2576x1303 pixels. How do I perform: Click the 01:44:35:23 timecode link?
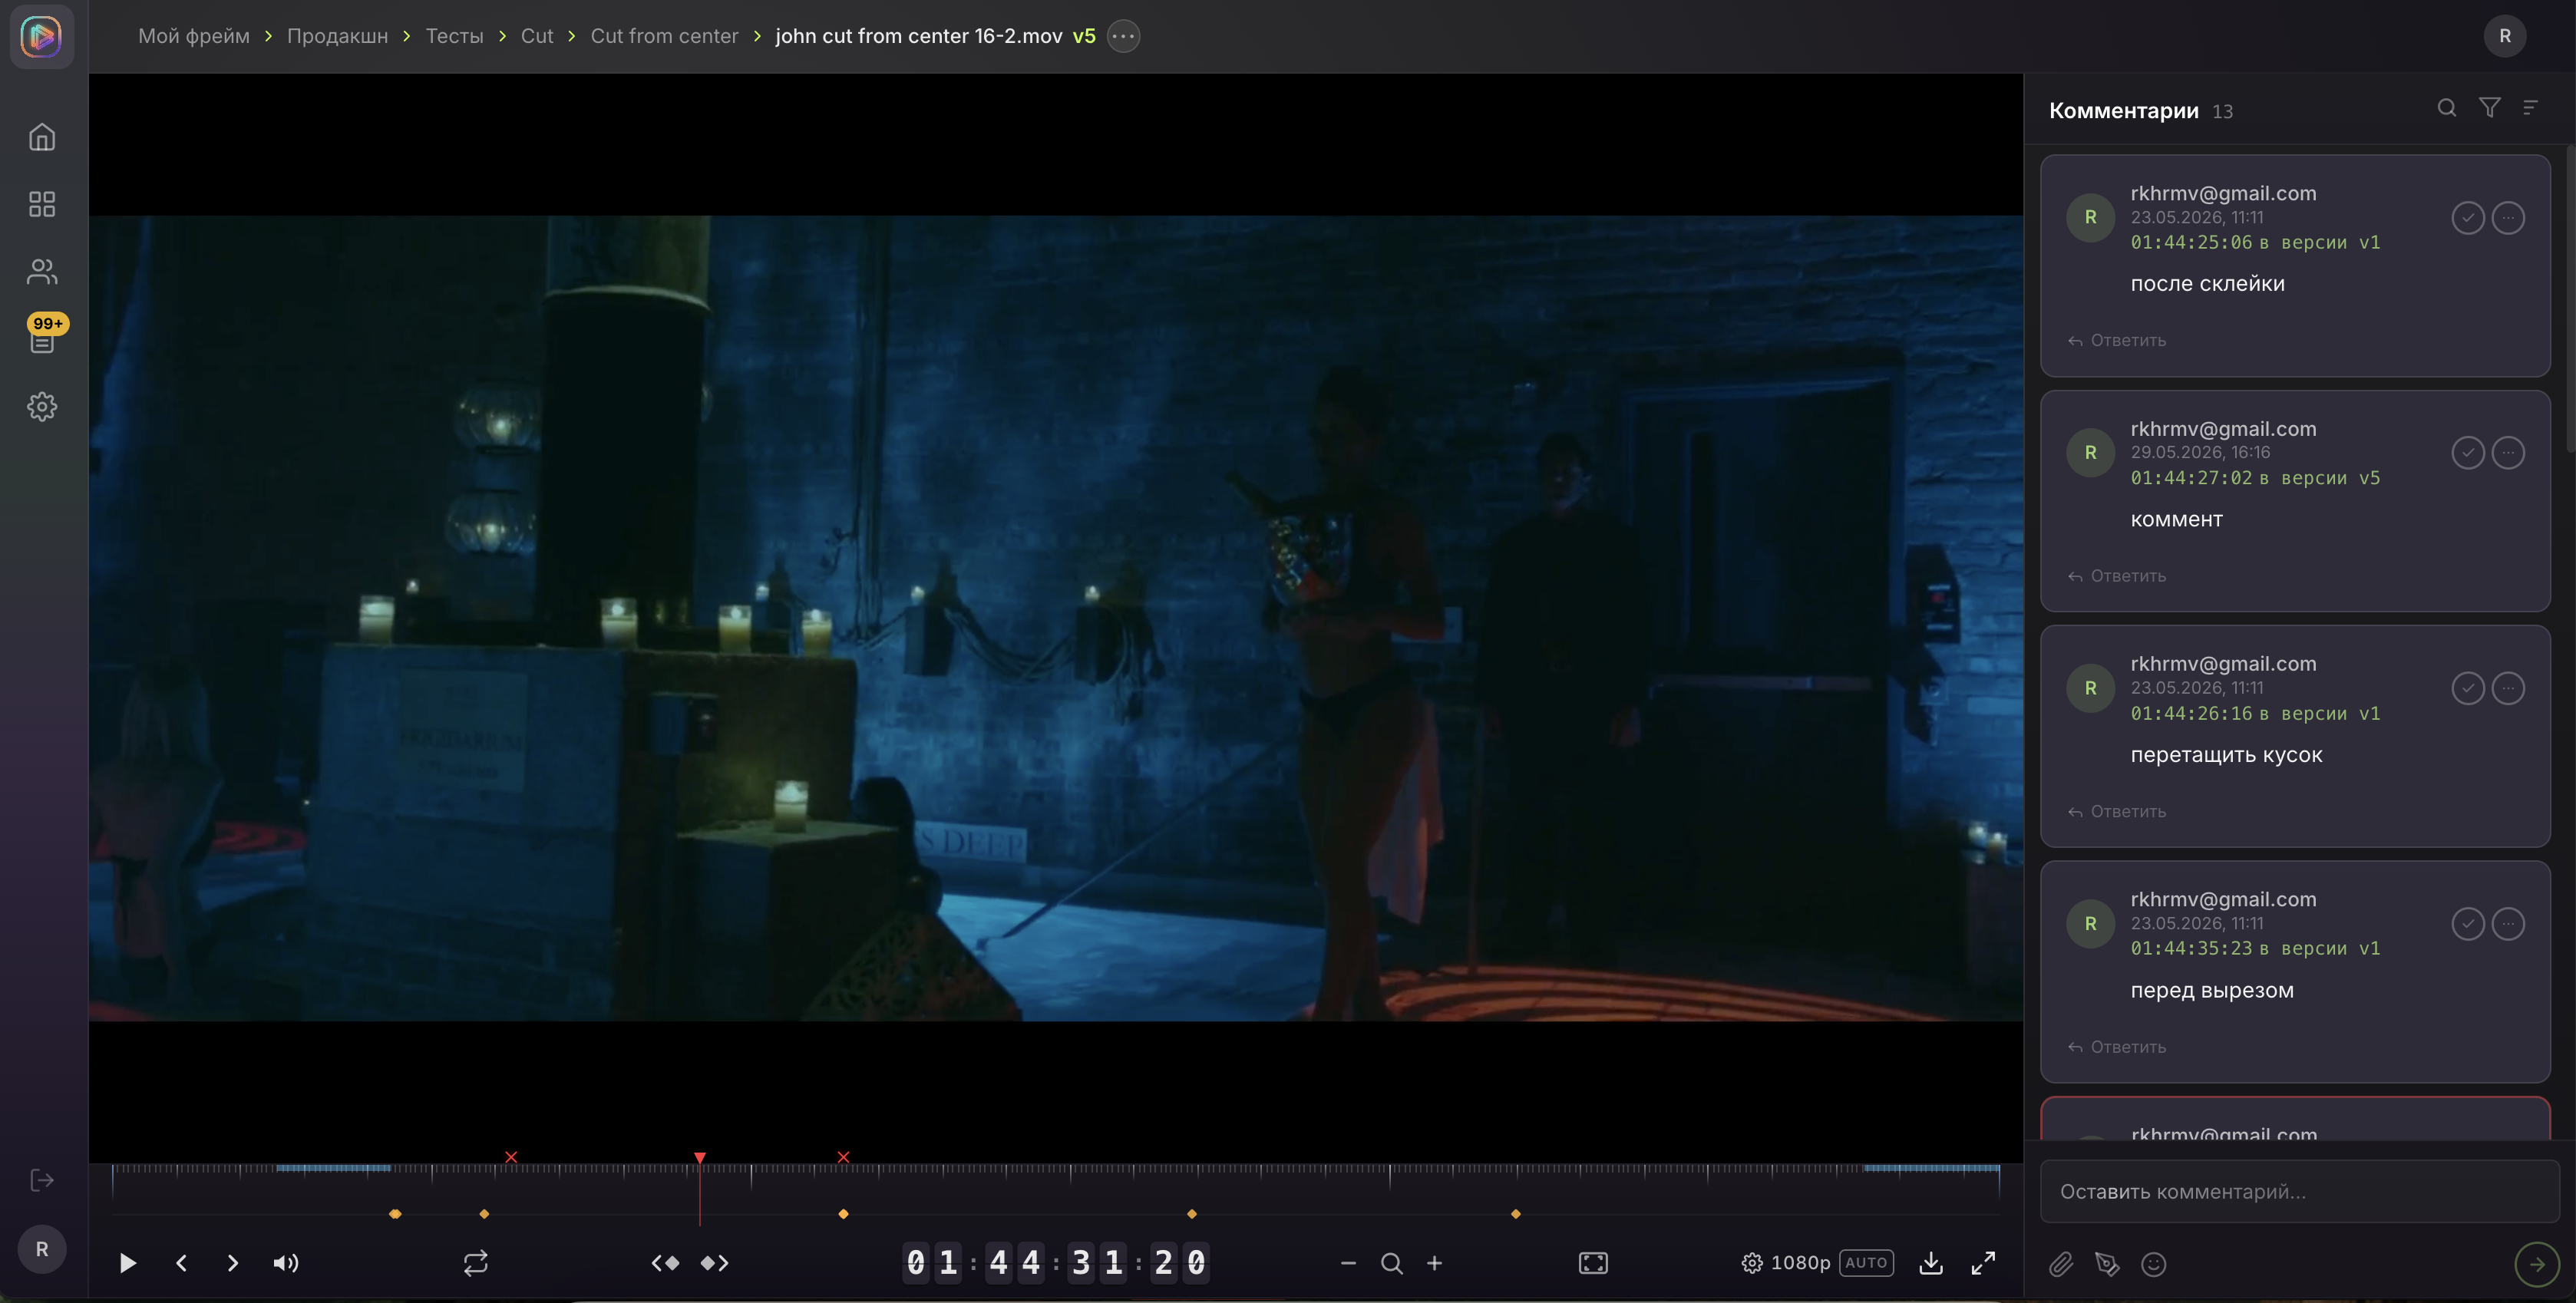[2191, 948]
